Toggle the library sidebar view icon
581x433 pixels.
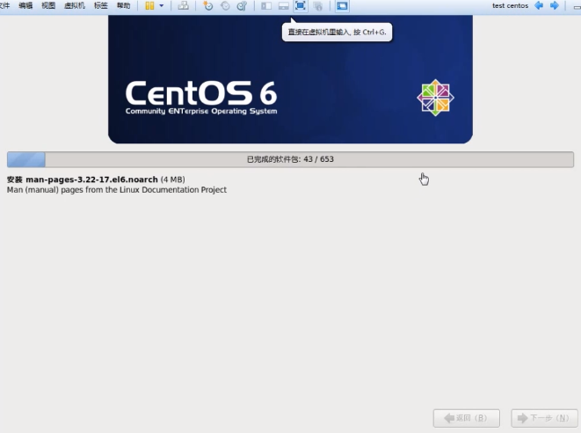266,6
